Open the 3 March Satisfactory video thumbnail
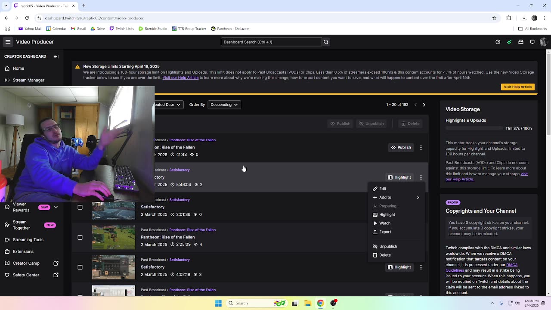The image size is (551, 310). (x=114, y=211)
